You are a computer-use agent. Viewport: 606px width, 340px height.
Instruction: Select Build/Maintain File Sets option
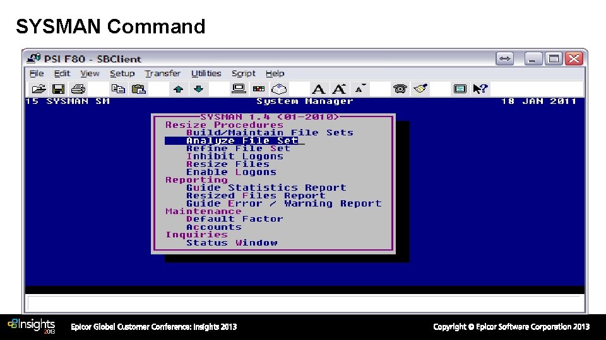point(270,133)
